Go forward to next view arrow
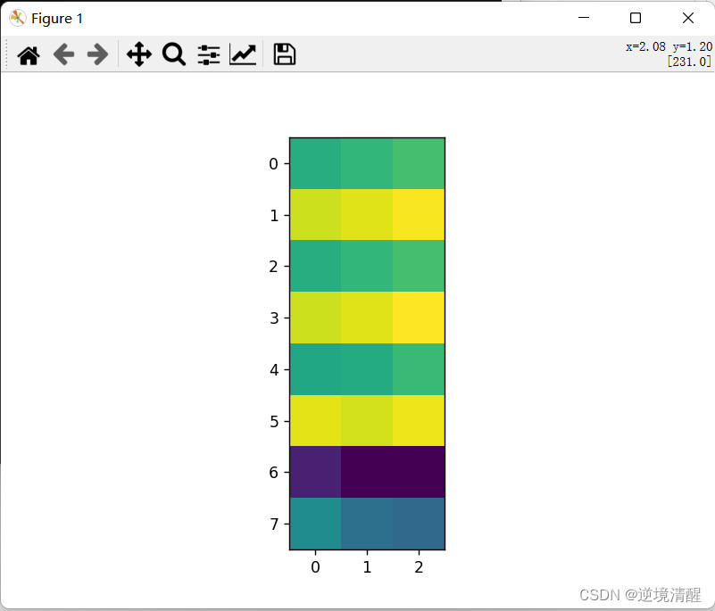Viewport: 715px width, 611px height. click(97, 54)
